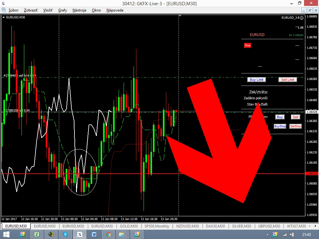Viewport: 319px width, 239px height.
Task: Click the 21:43 taskbar clock
Action: [x=307, y=235]
